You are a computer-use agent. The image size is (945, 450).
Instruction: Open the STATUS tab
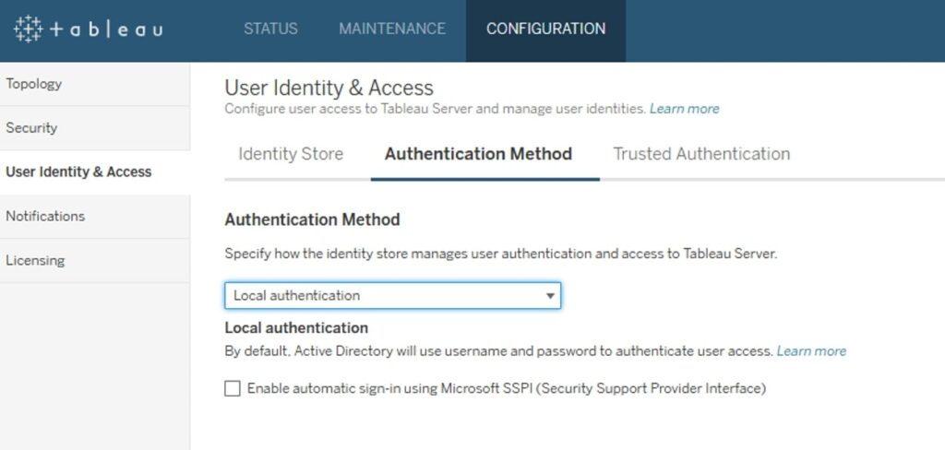tap(270, 29)
